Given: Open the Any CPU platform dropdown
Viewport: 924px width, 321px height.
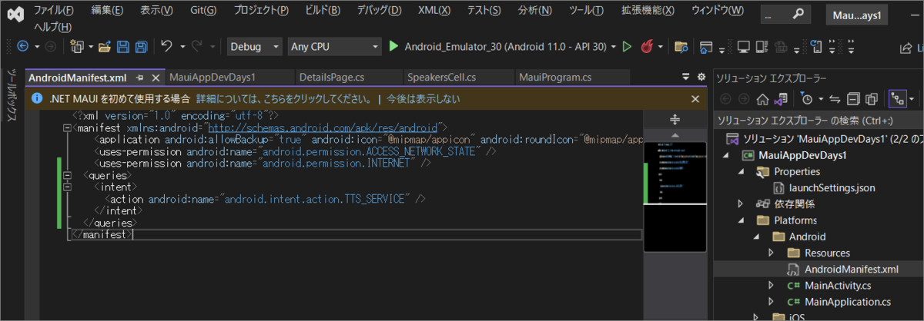Looking at the screenshot, I should tap(334, 47).
